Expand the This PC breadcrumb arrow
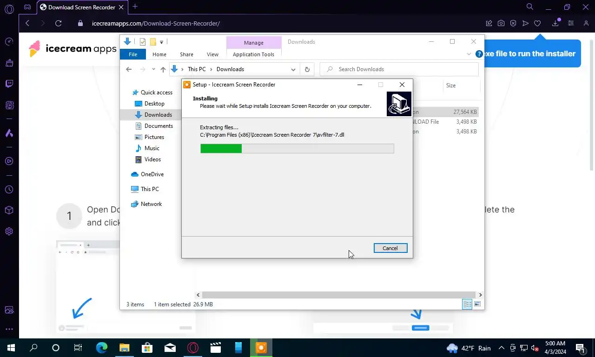The height and width of the screenshot is (357, 595). point(211,69)
